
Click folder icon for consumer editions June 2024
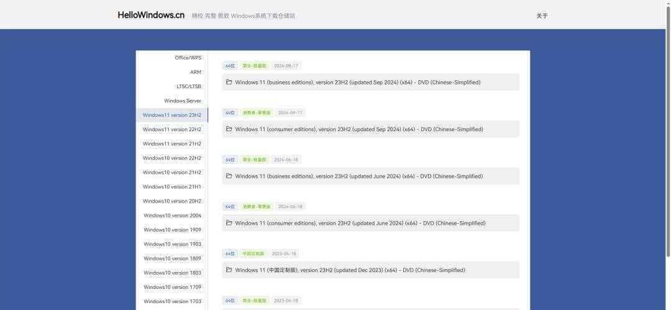[229, 223]
